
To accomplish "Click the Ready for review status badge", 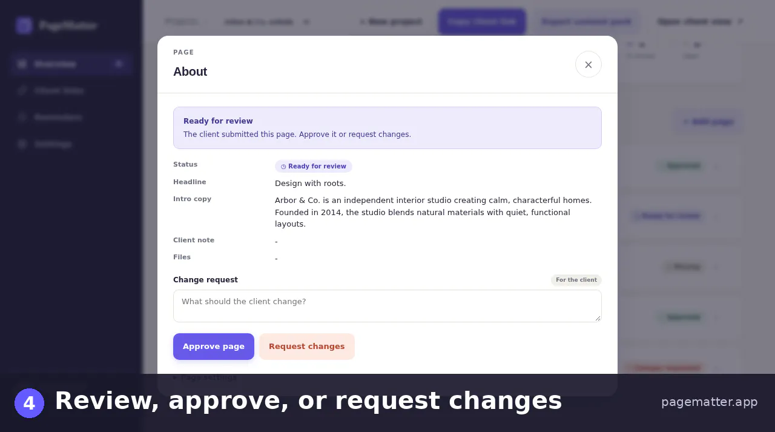I will pyautogui.click(x=314, y=166).
